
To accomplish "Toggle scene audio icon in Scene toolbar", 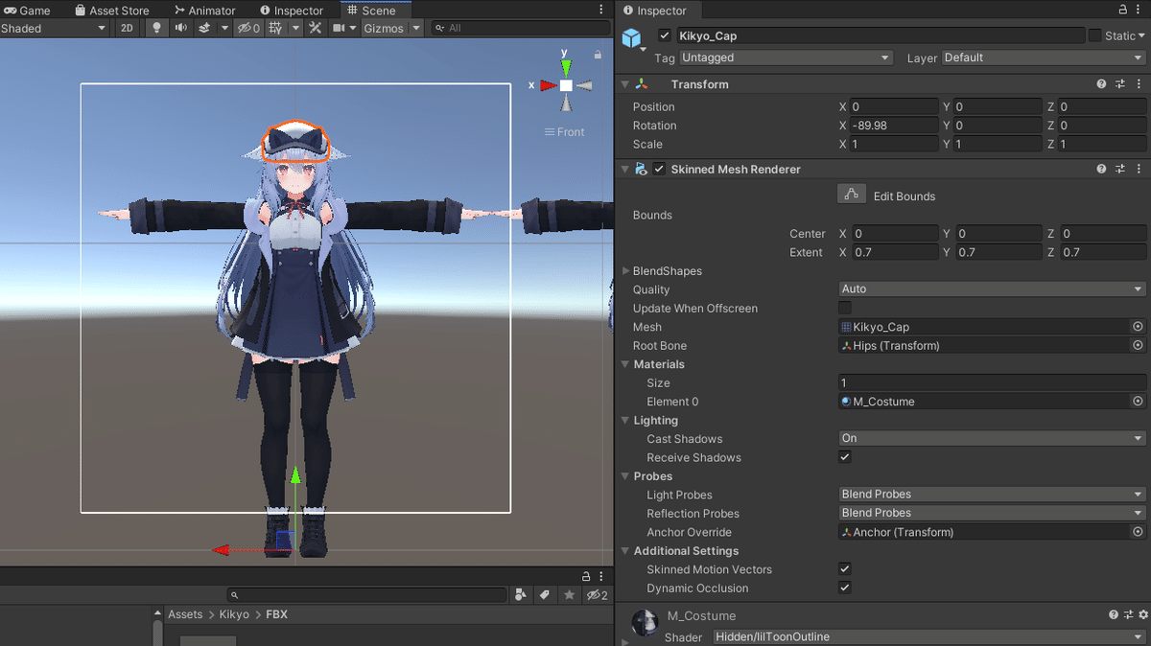I will 182,28.
